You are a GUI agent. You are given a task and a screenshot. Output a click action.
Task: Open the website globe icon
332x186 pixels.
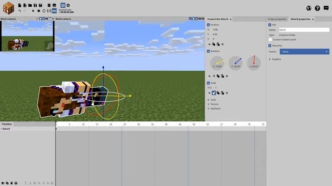[309, 8]
